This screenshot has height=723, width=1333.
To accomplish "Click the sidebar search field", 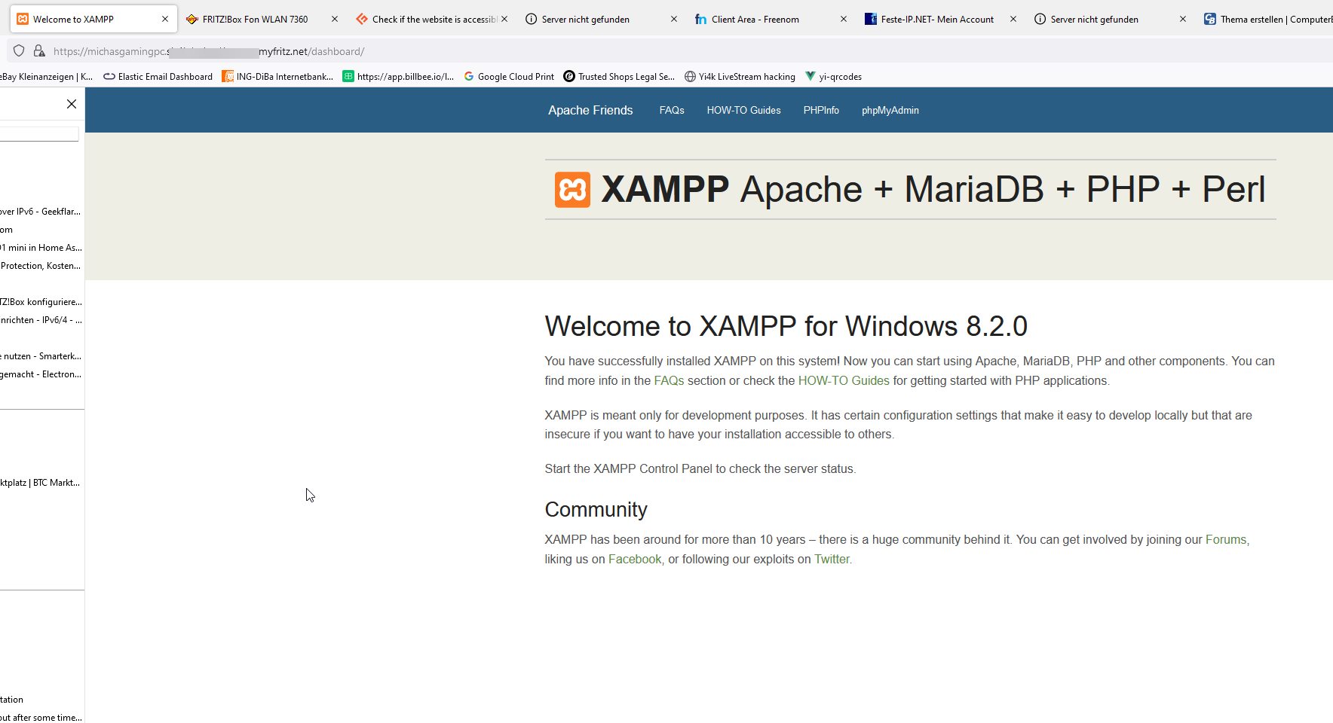I will click(x=39, y=133).
